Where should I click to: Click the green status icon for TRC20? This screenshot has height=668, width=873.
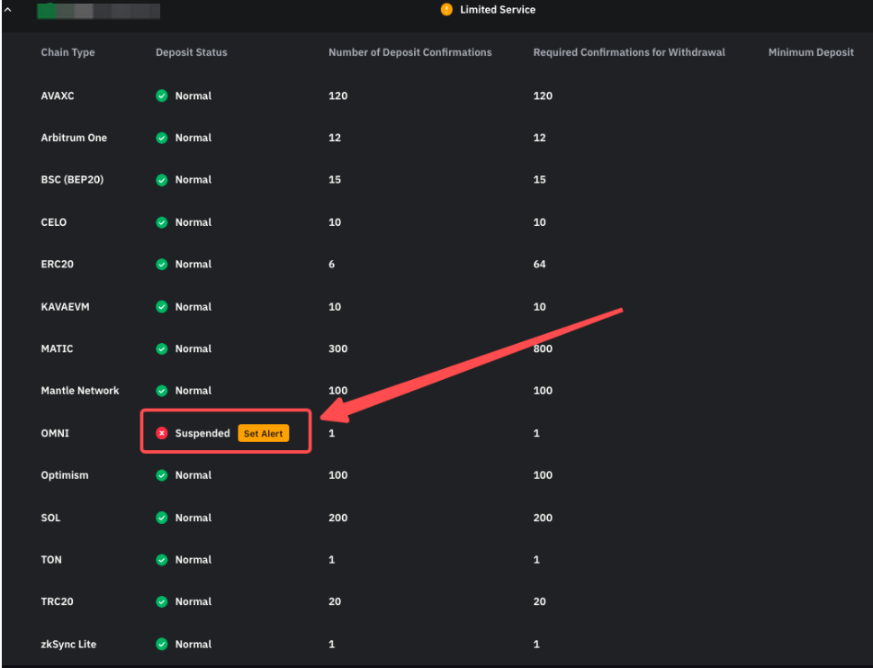pyautogui.click(x=162, y=602)
